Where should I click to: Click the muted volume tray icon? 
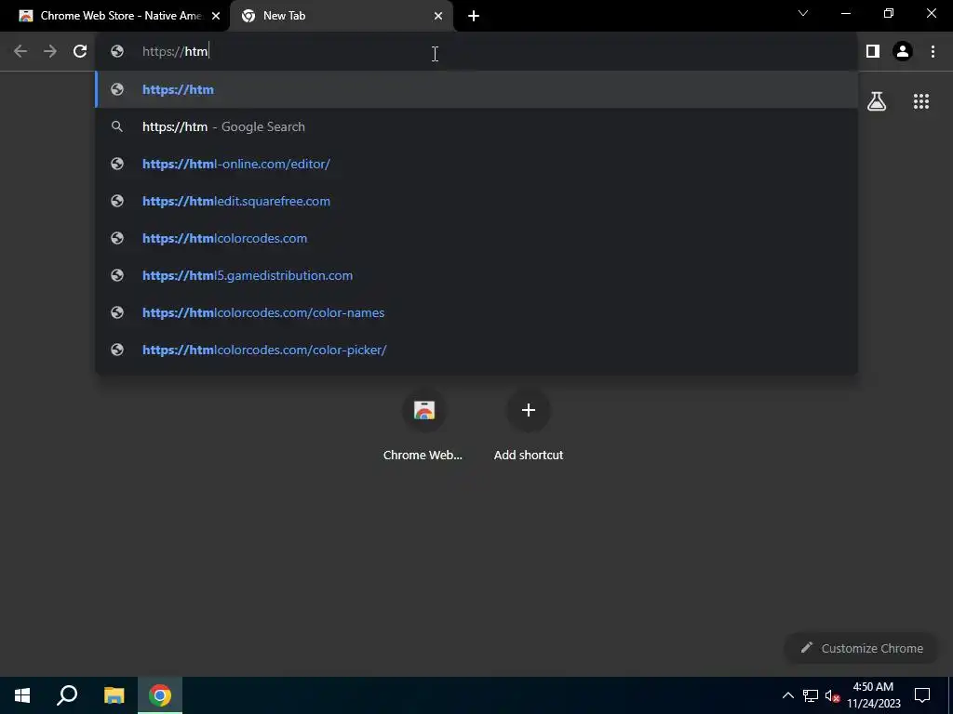coord(832,695)
